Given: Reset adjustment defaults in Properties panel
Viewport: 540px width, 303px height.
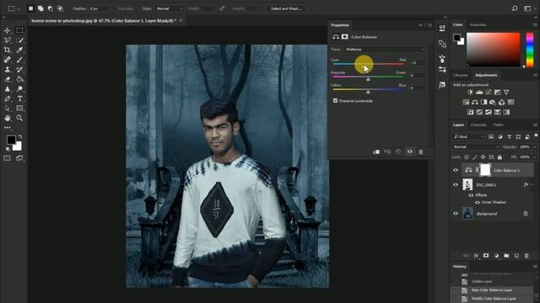Looking at the screenshot, I should (398, 151).
